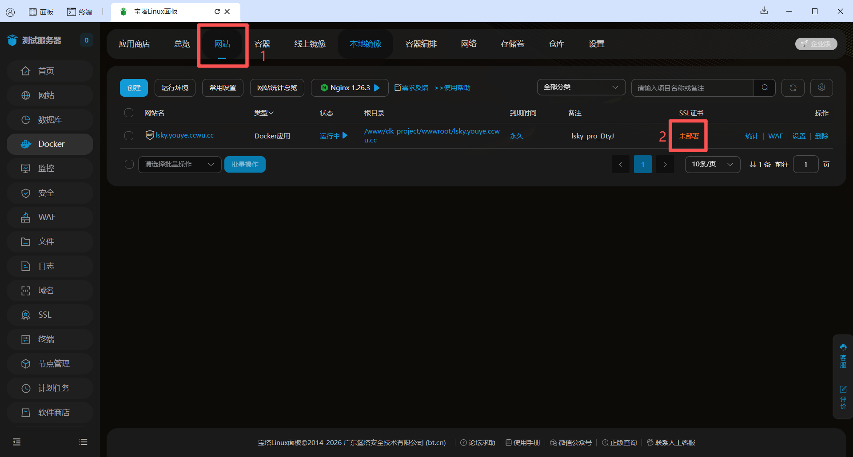The image size is (853, 457).
Task: Change the 10条/页 page size dropdown
Action: coord(712,165)
